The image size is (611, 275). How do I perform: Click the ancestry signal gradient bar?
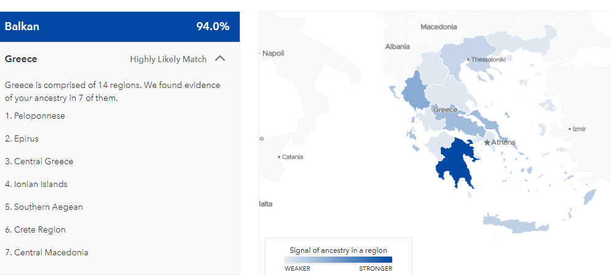coord(338,260)
